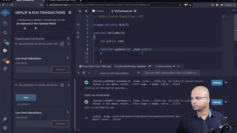Click first CALLDATA input field
Image resolution: width=237 pixels, height=133 pixels.
33,69
